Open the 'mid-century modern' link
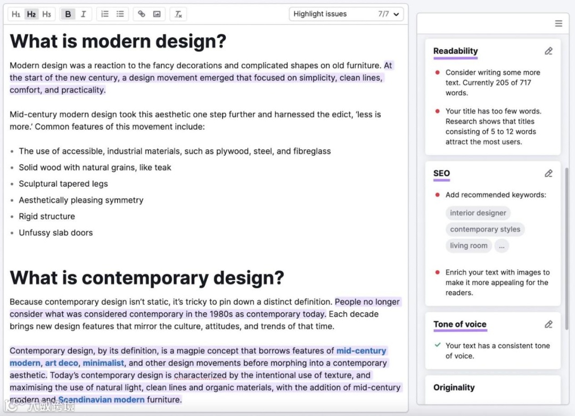Viewport: 575px width, 416px height. click(x=361, y=350)
